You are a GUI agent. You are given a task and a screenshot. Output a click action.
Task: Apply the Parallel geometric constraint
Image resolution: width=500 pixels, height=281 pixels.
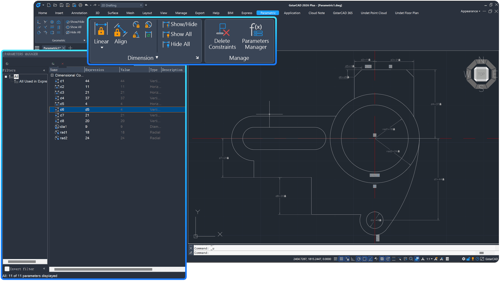[x=39, y=27]
